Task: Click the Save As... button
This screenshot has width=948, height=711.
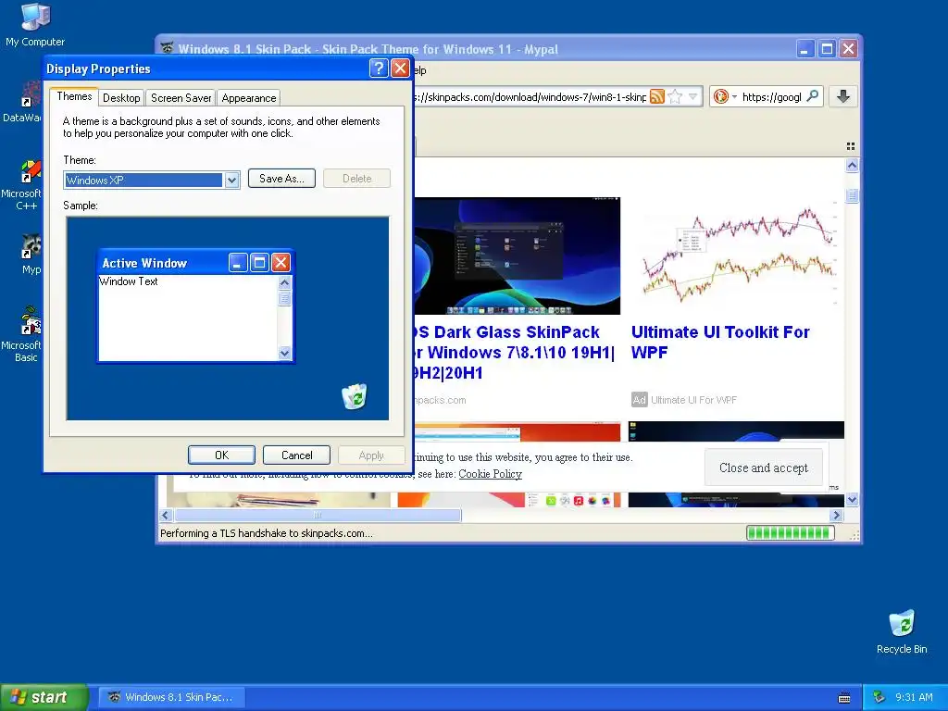Action: (281, 179)
